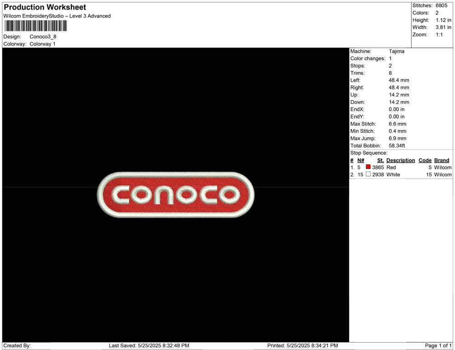The image size is (455, 350).
Task: Click the 'Printed: 5/25/2025 8:34:21 PM' text
Action: pyautogui.click(x=303, y=345)
